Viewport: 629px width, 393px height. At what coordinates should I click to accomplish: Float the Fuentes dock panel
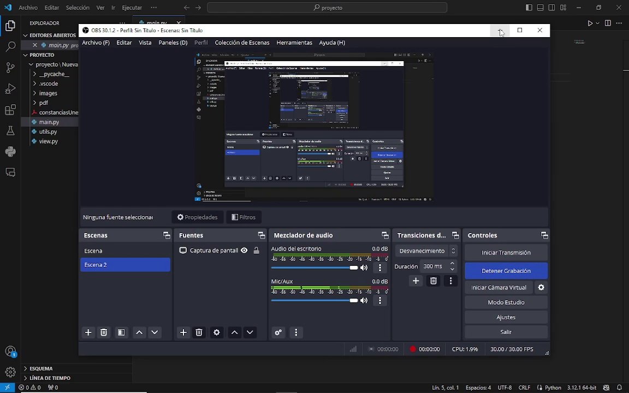tap(262, 235)
